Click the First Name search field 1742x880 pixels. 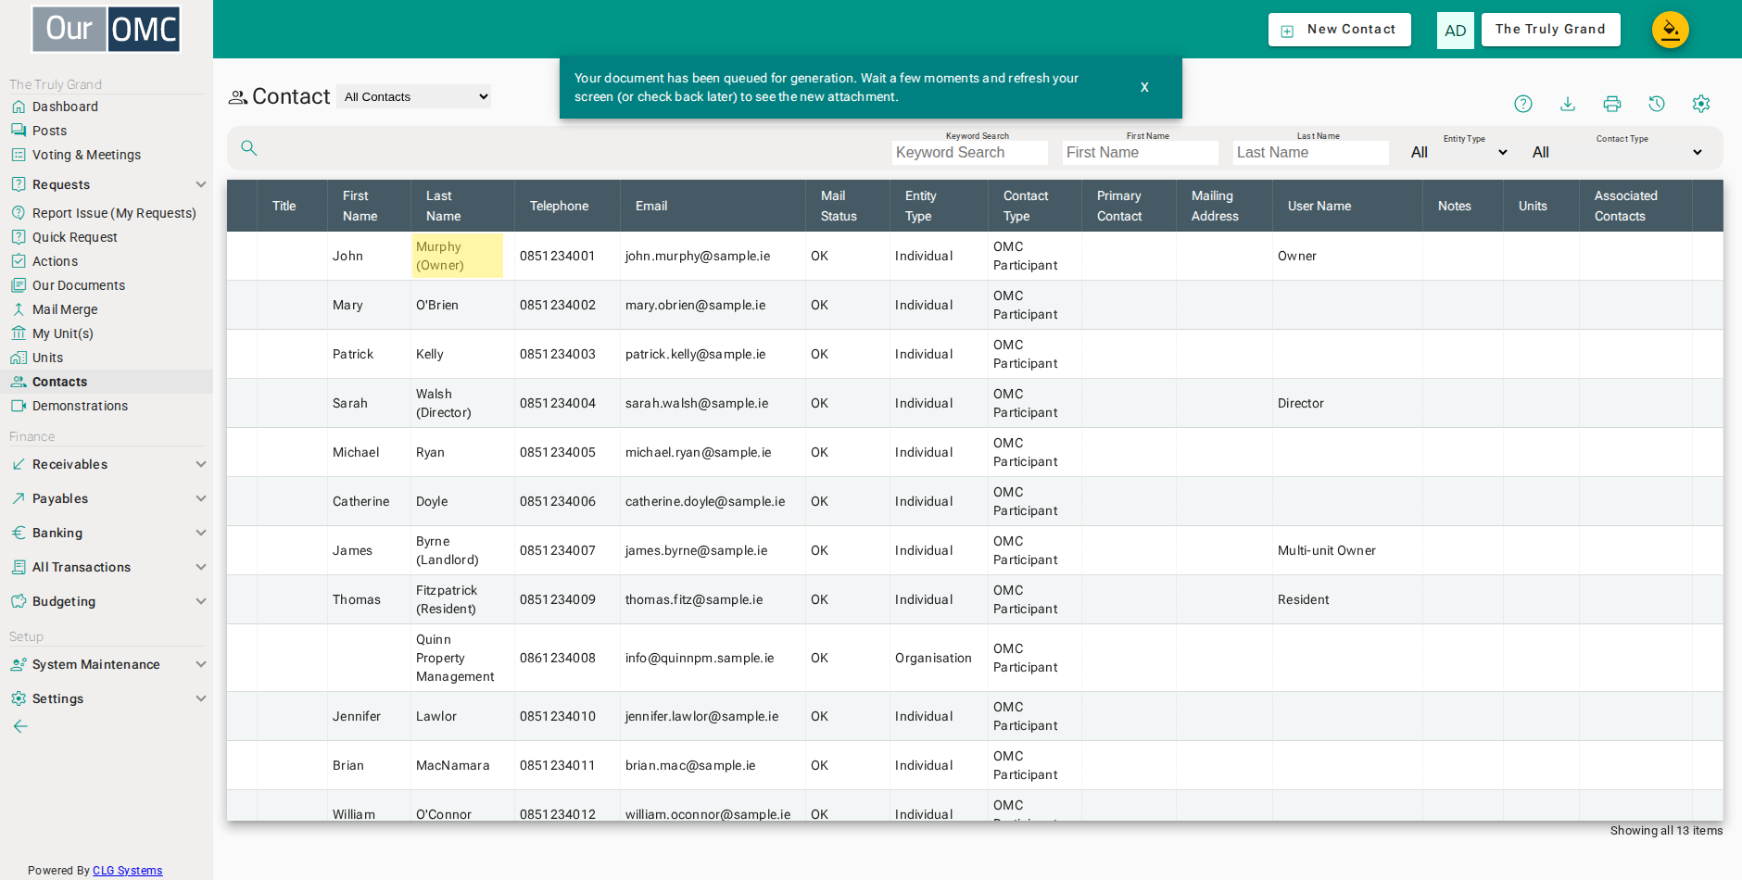(1140, 152)
